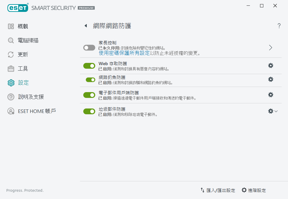
Task: Open 電腦掃描 using the magnifier icon
Action: pos(10,40)
